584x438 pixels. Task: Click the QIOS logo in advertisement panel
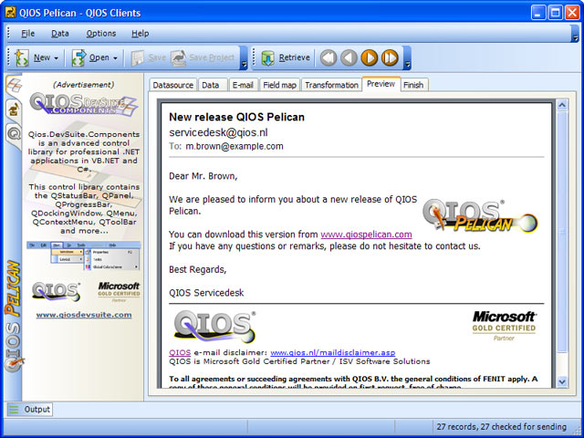(56, 291)
